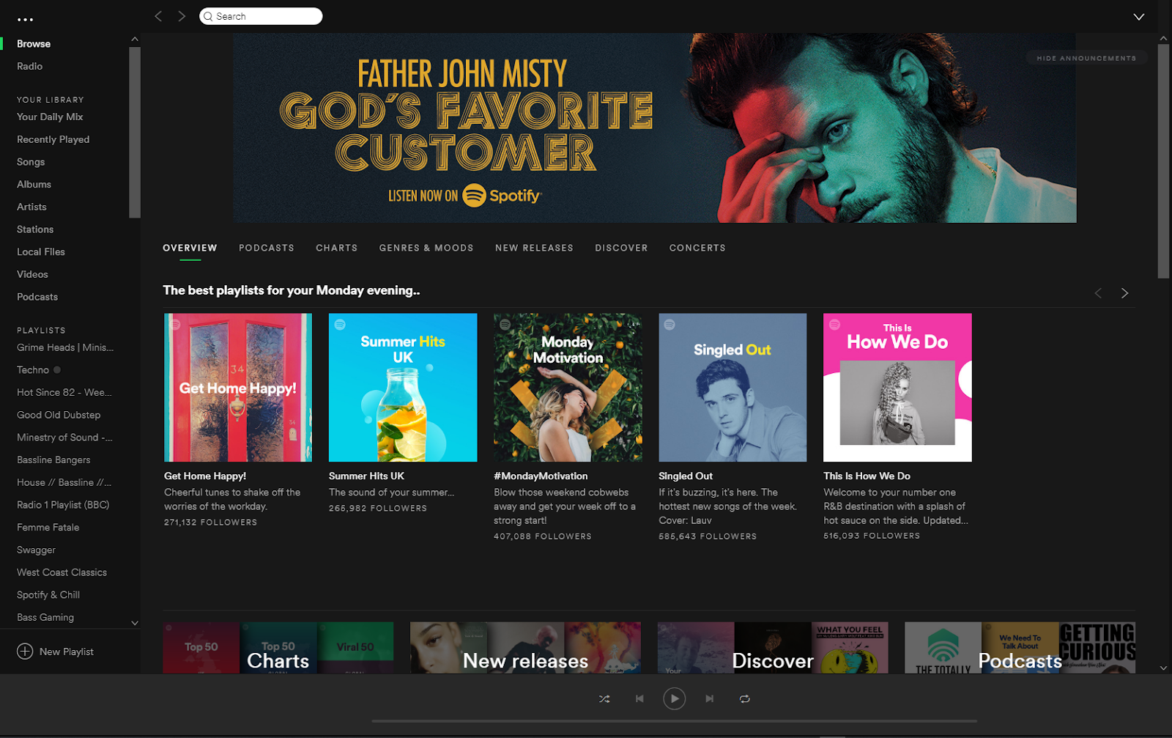Open Good Old Dubstep playlist
This screenshot has height=738, width=1172.
[x=59, y=415]
